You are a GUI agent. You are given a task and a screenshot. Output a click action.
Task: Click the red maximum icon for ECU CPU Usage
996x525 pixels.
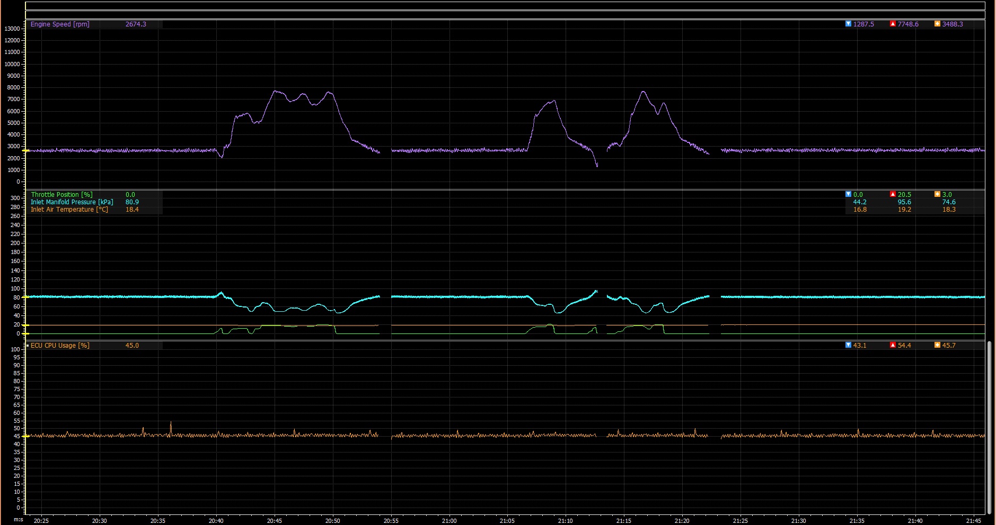pos(893,345)
